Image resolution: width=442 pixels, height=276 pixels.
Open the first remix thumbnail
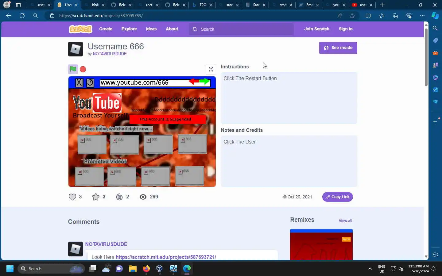321,244
